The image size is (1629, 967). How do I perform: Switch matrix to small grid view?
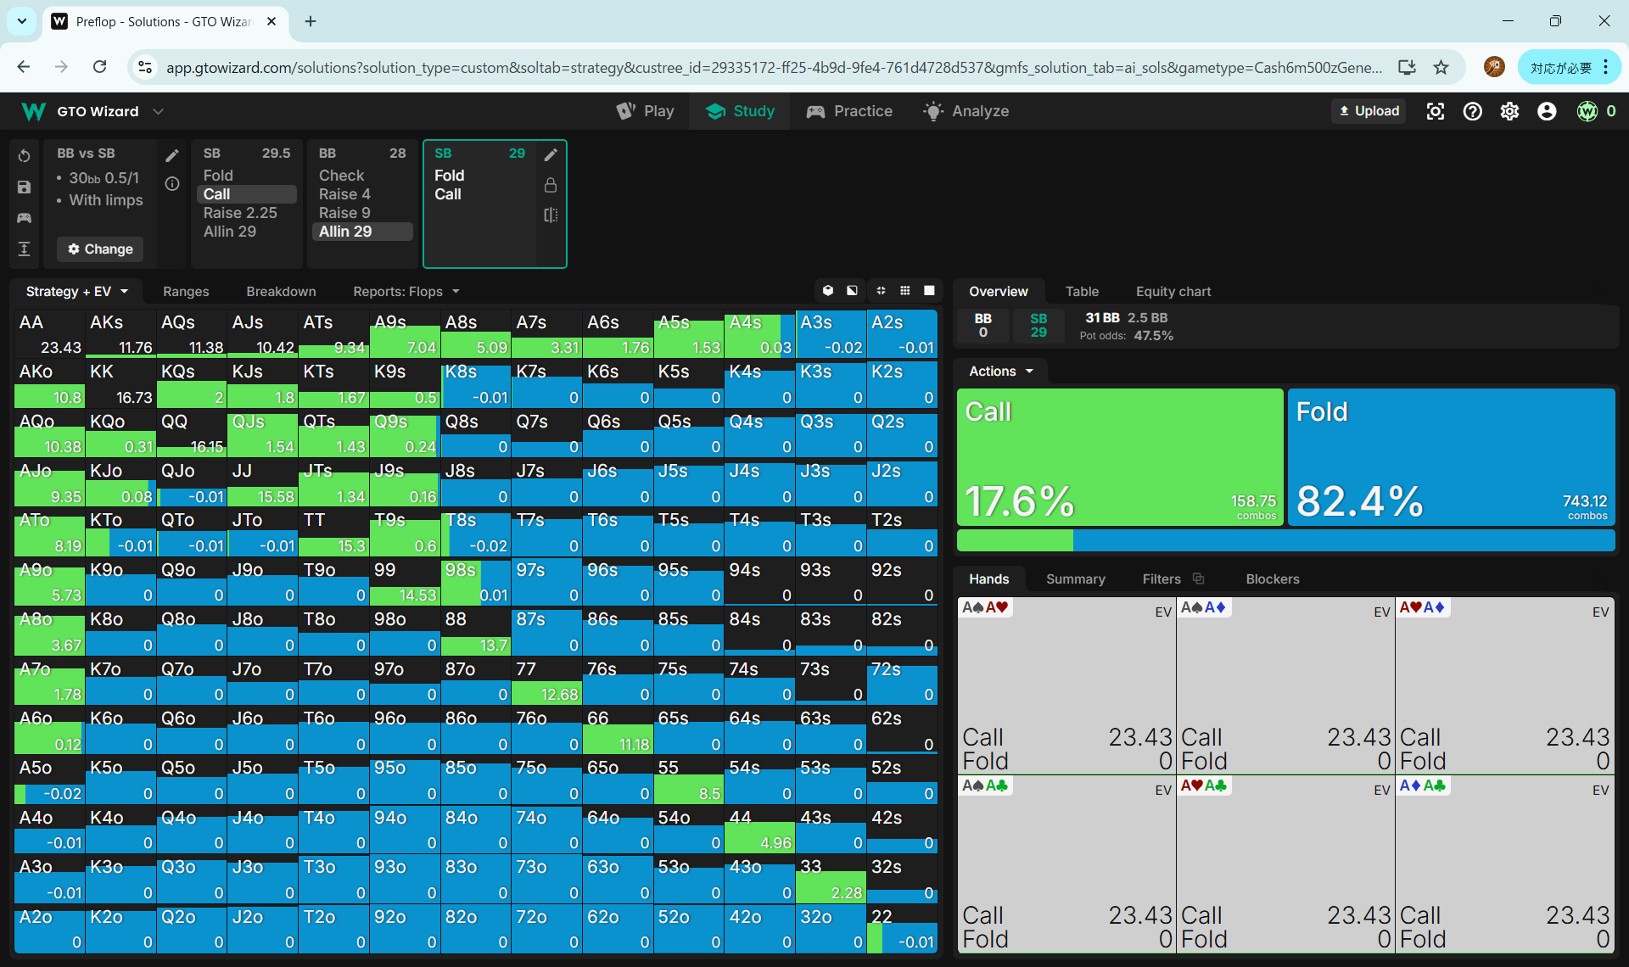(x=905, y=291)
